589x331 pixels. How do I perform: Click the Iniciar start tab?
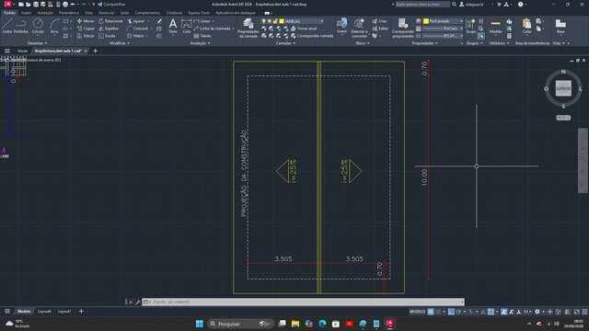[x=22, y=51]
